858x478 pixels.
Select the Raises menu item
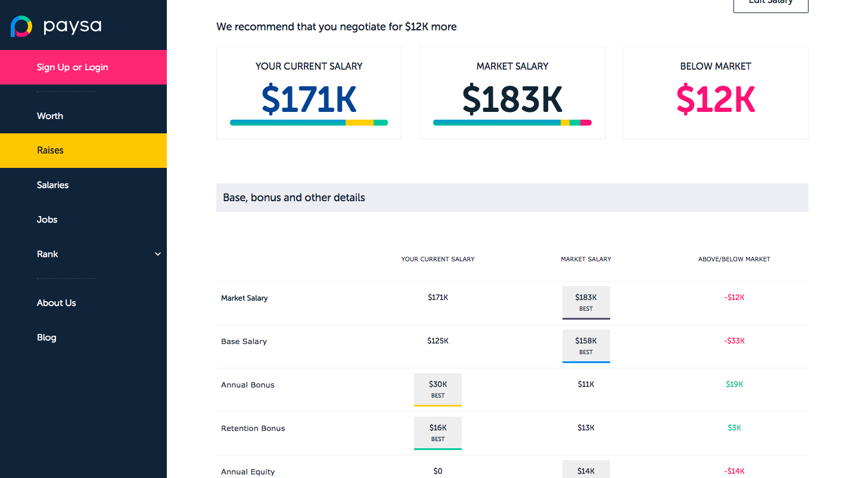tap(50, 151)
